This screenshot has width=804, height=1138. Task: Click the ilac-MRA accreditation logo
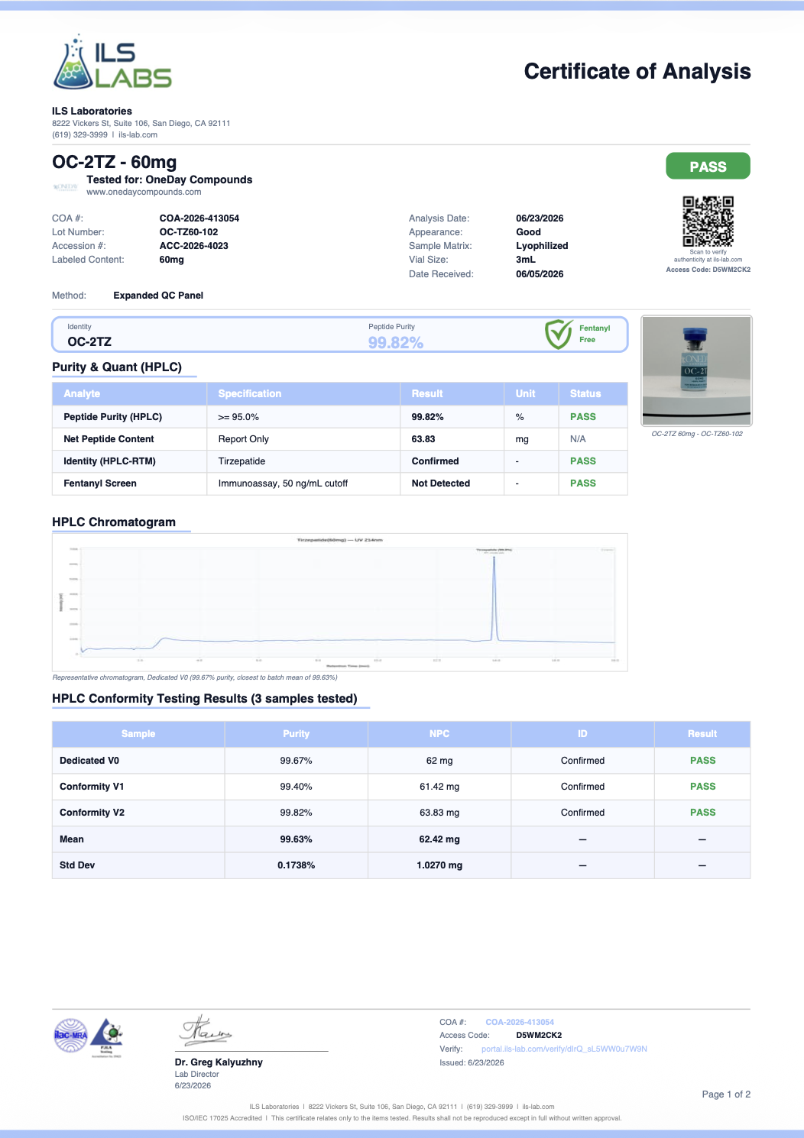tap(71, 1036)
